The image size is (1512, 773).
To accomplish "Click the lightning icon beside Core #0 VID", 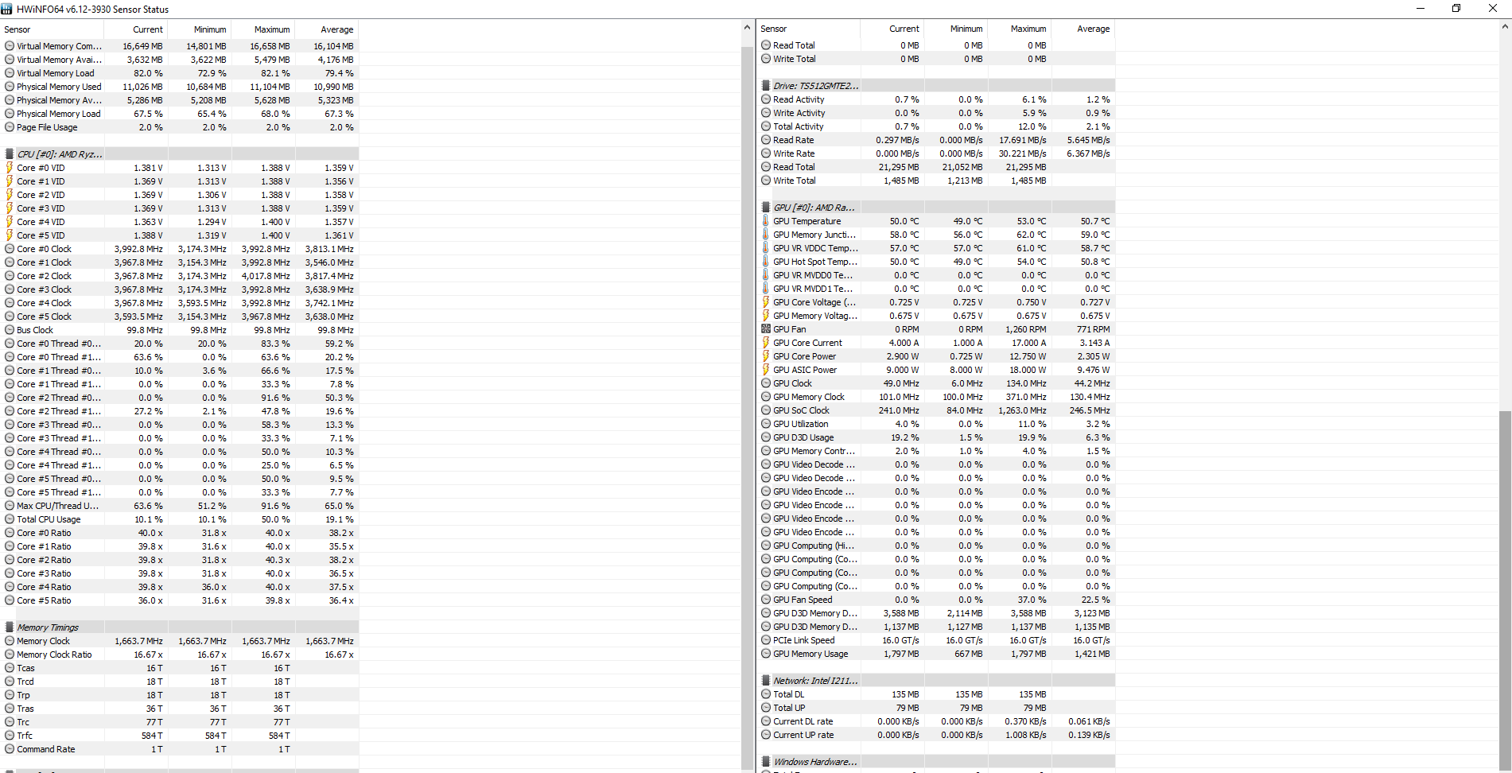I will (x=10, y=168).
